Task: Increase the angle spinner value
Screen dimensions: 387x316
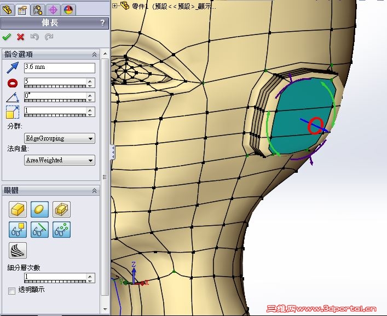Action: [90, 95]
